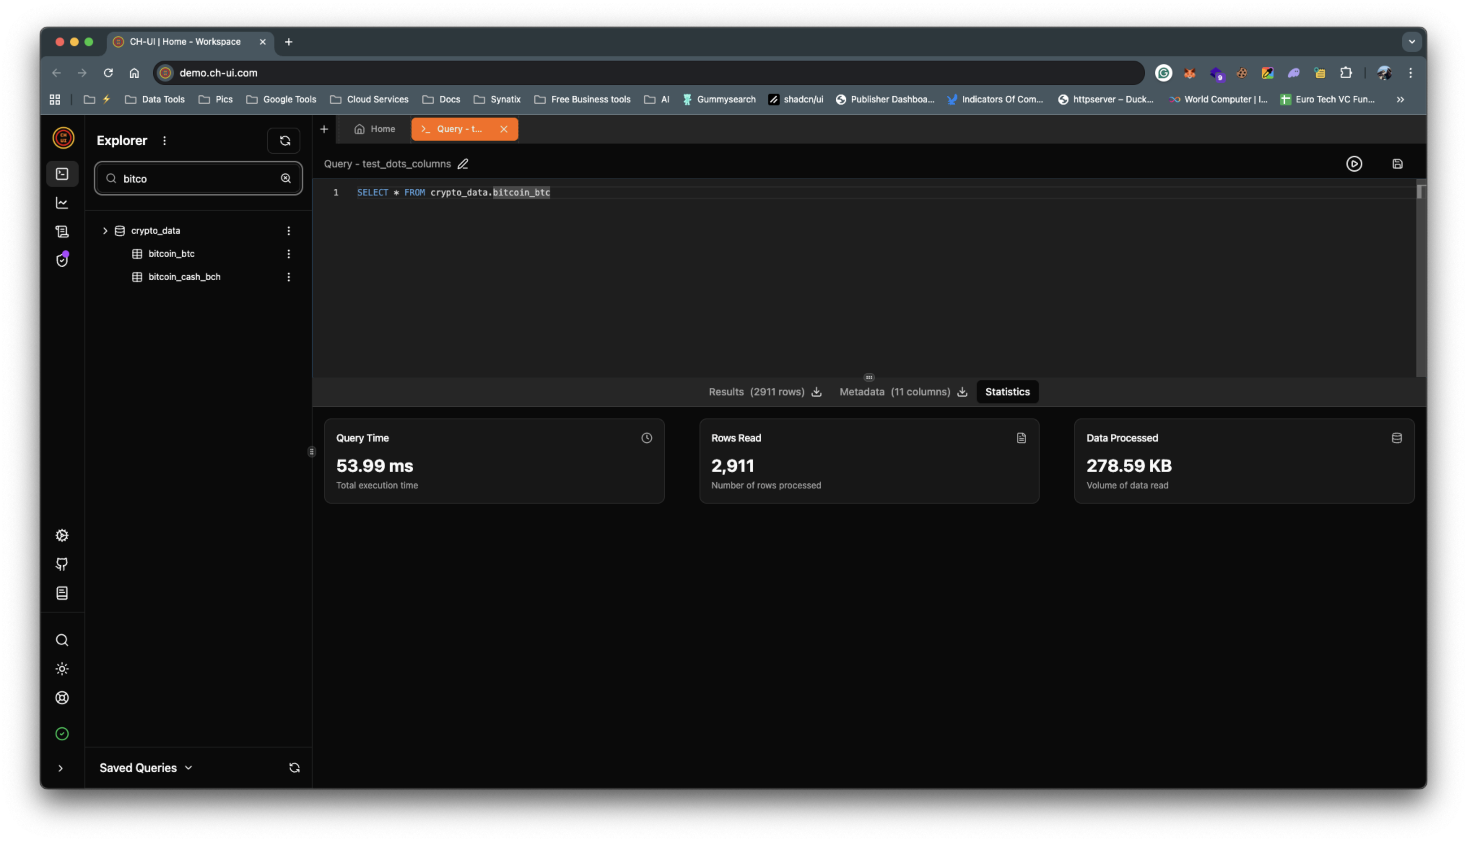The height and width of the screenshot is (842, 1467).
Task: Open bitcoin_btc three-dot options menu
Action: (x=289, y=254)
